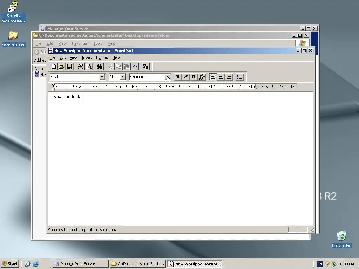Screen dimensions: 359x269
Task: Open the WordPad Insert menu
Action: pyautogui.click(x=87, y=58)
